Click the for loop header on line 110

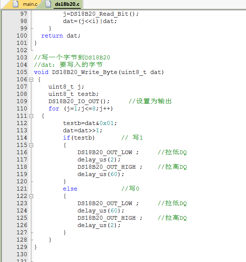pos(81,109)
